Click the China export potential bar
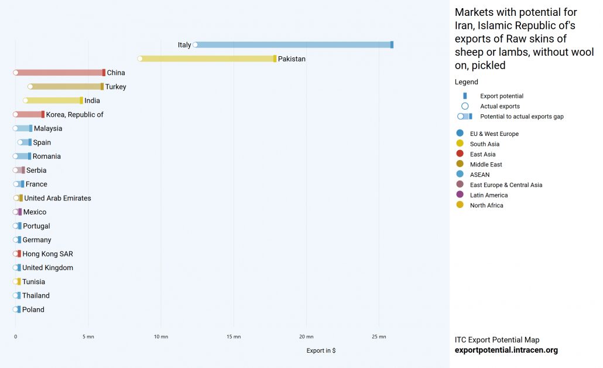603x368 pixels. coord(59,72)
